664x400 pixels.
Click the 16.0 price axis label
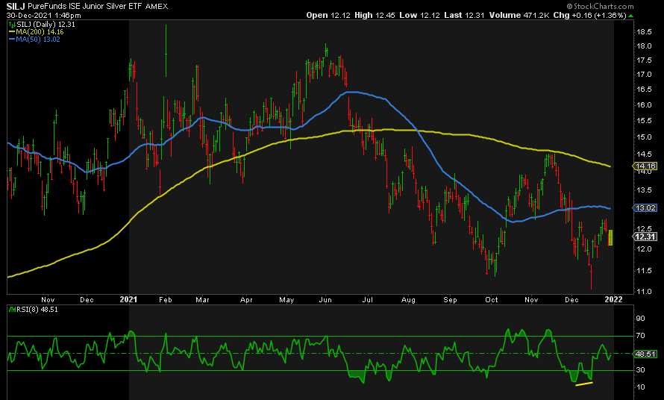click(644, 105)
